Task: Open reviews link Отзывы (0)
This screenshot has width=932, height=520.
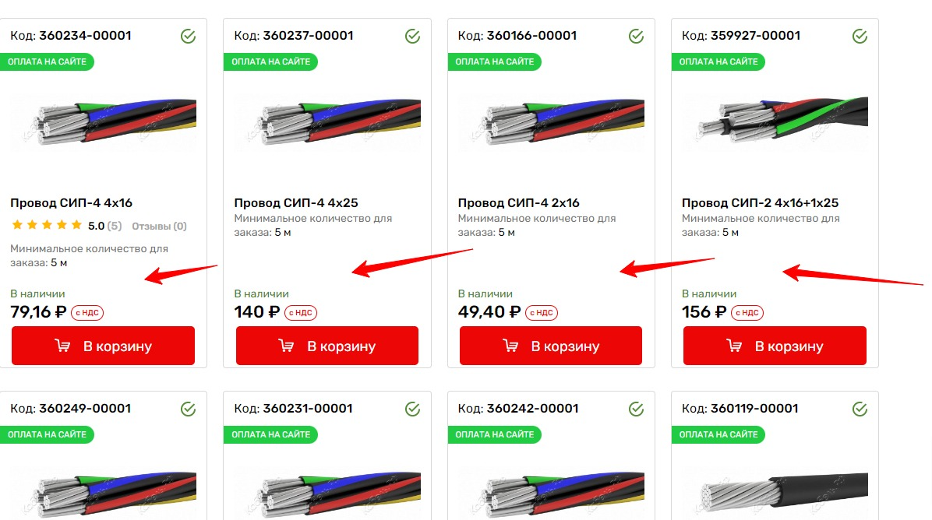Action: (159, 227)
